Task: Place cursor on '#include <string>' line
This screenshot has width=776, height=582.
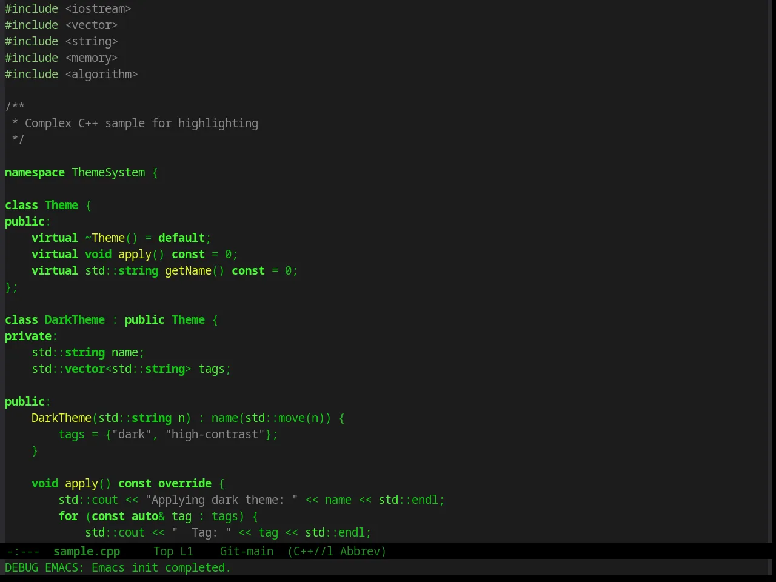Action: 61,41
